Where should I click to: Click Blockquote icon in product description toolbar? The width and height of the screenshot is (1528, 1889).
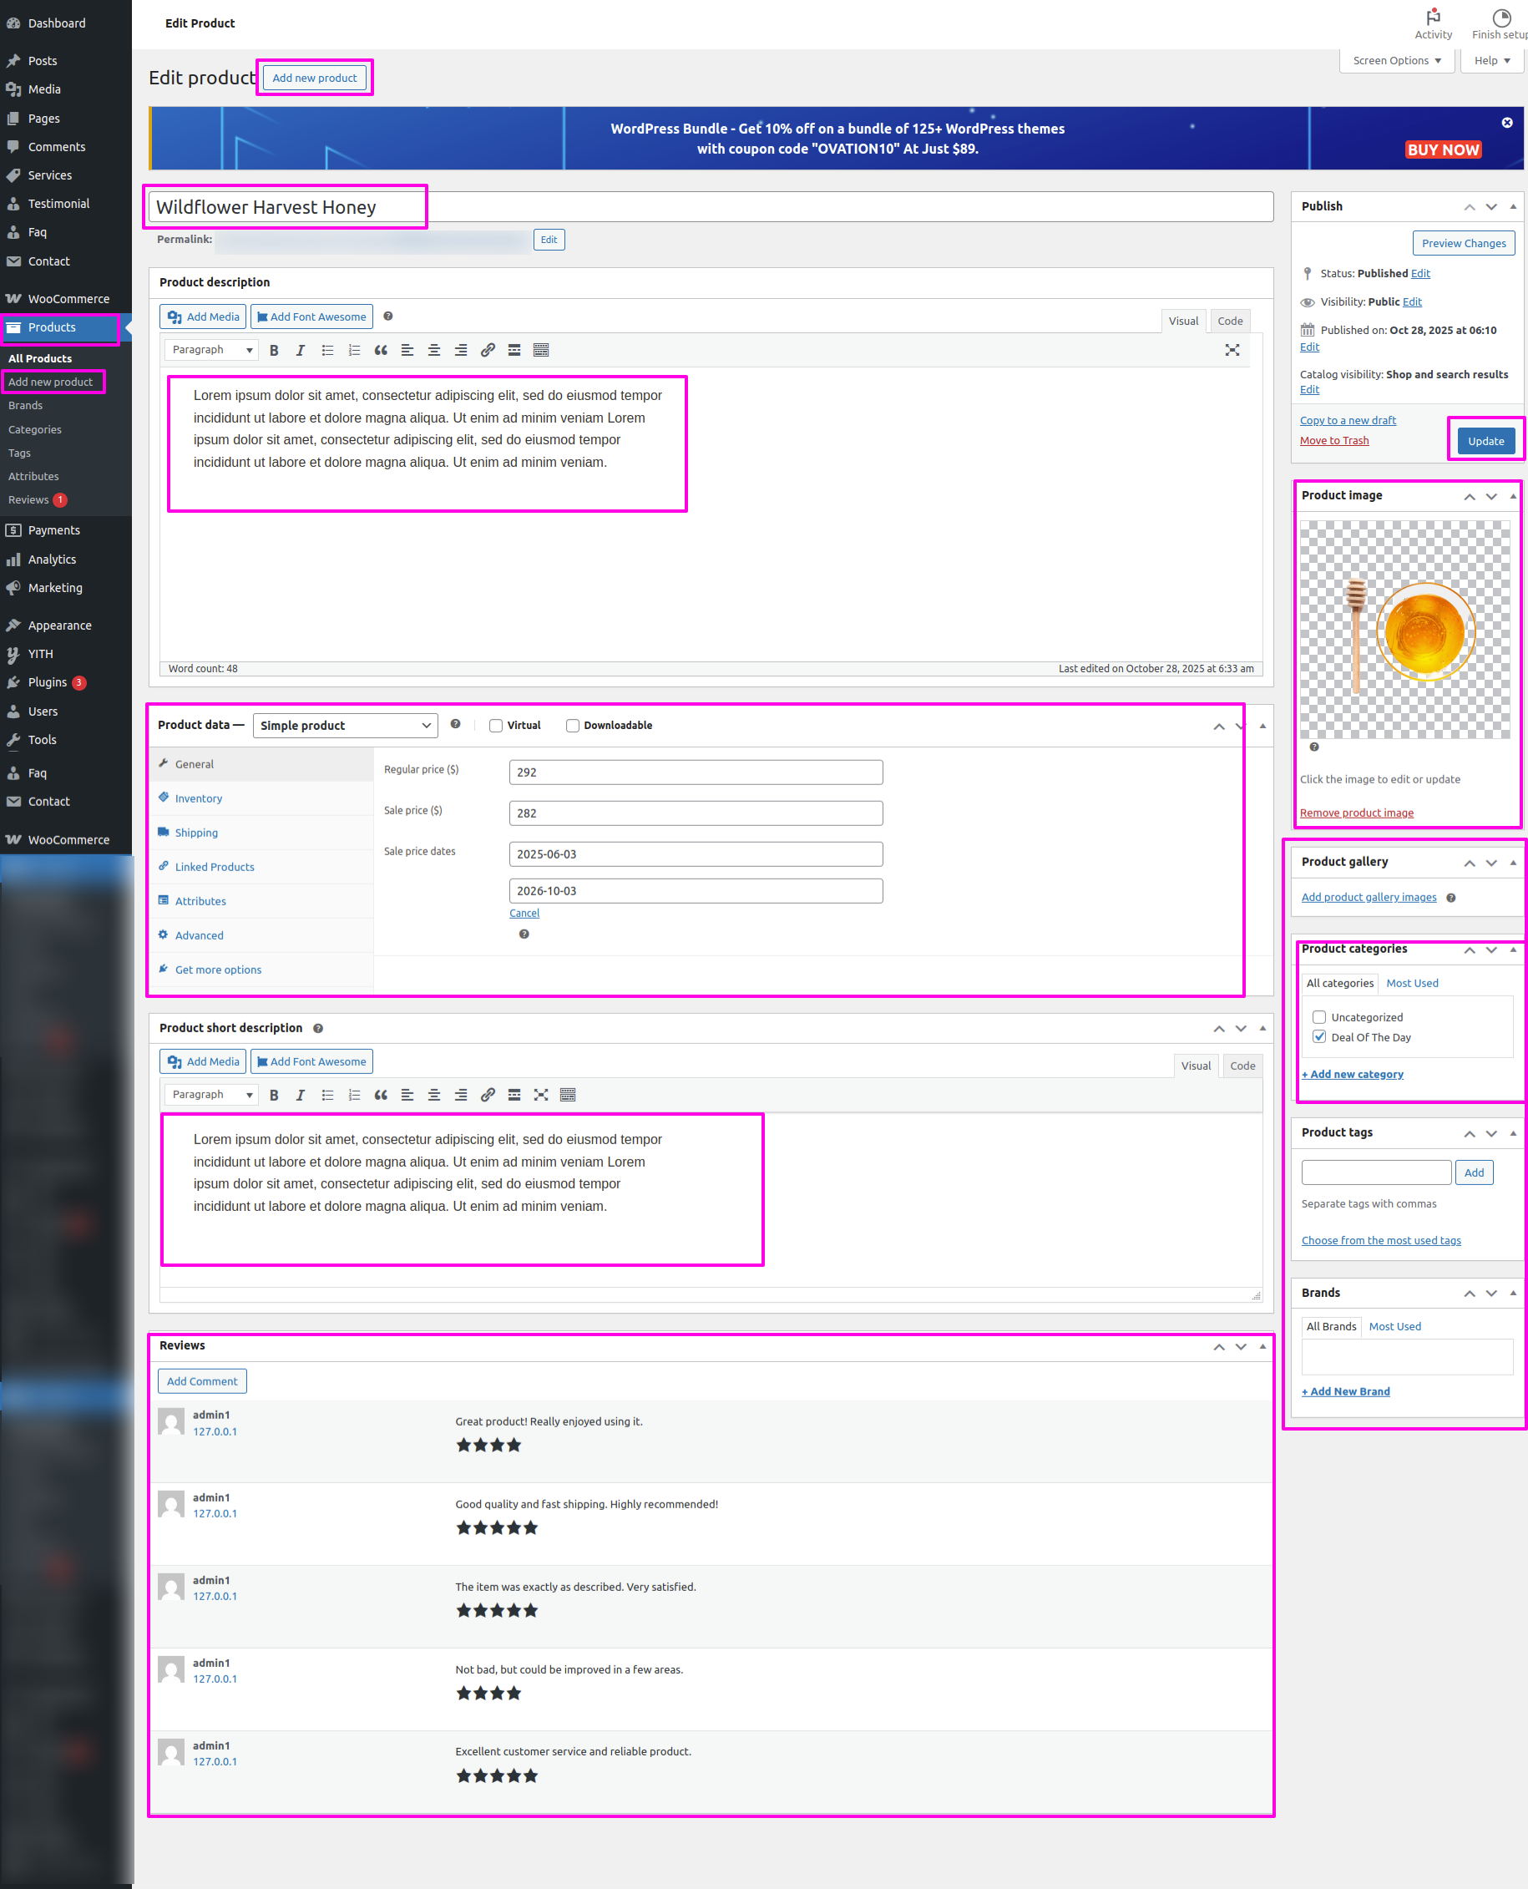click(x=380, y=351)
